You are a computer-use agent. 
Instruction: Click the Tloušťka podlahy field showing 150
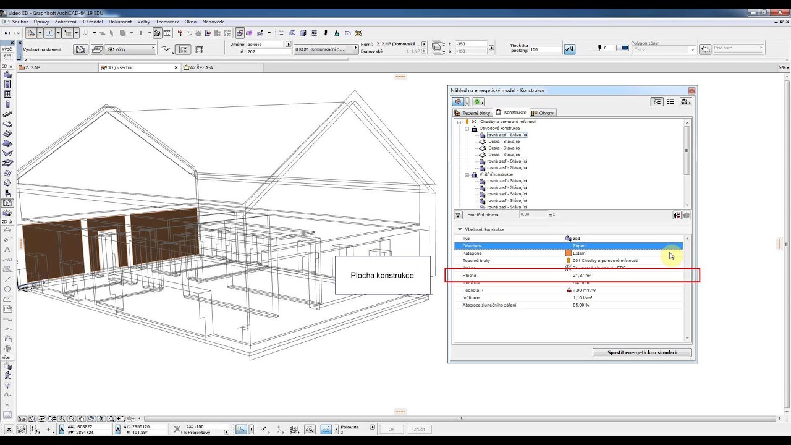coord(544,49)
